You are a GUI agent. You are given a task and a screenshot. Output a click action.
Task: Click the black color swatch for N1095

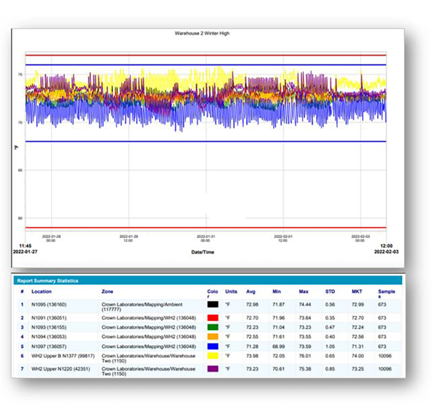coord(212,305)
